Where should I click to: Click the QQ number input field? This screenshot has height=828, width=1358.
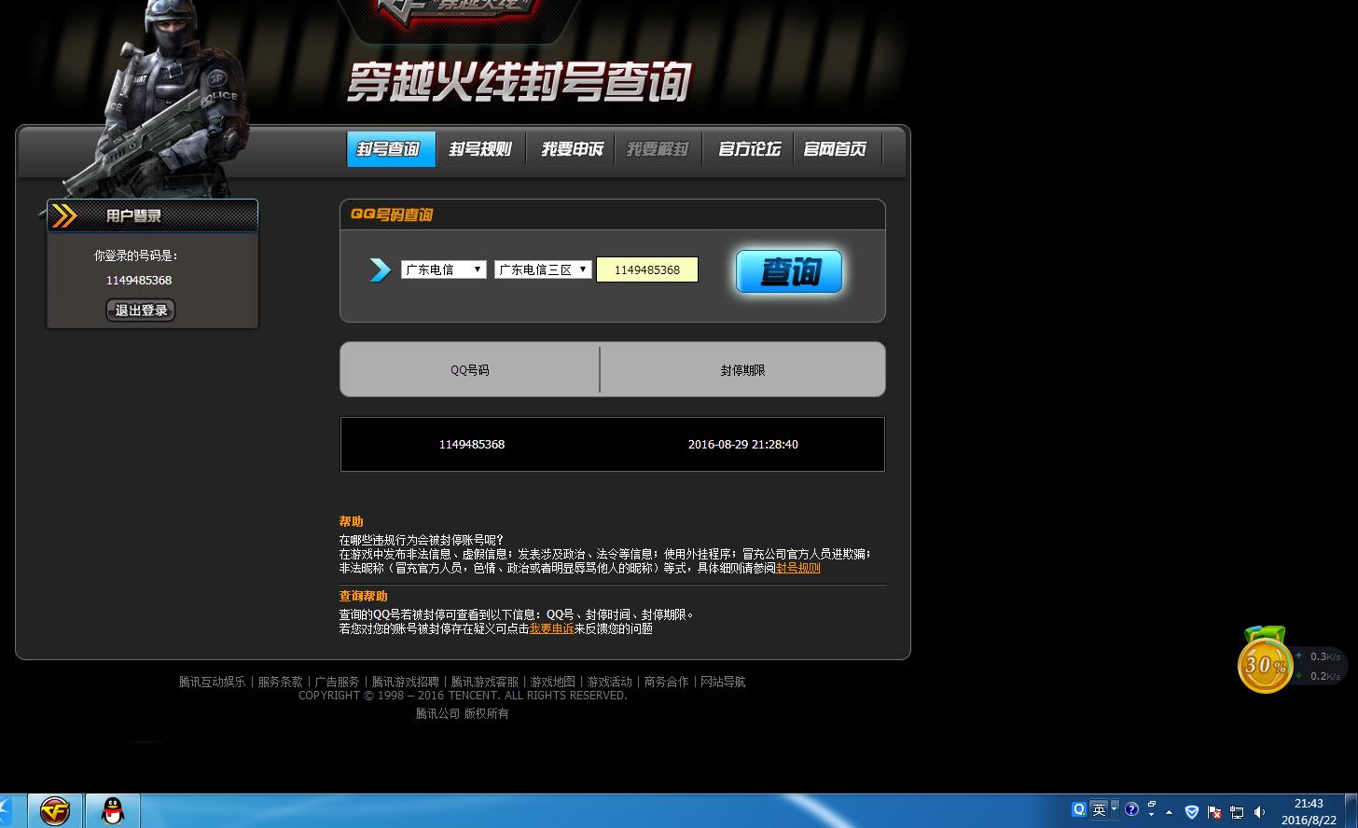[x=647, y=269]
